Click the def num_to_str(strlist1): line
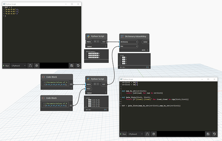Screen dimensions: 222x141 (134, 91)
